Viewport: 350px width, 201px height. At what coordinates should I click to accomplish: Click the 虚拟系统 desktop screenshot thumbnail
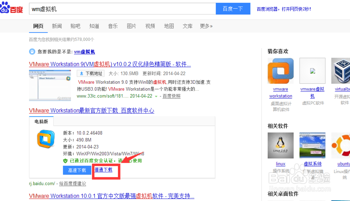coord(313,145)
